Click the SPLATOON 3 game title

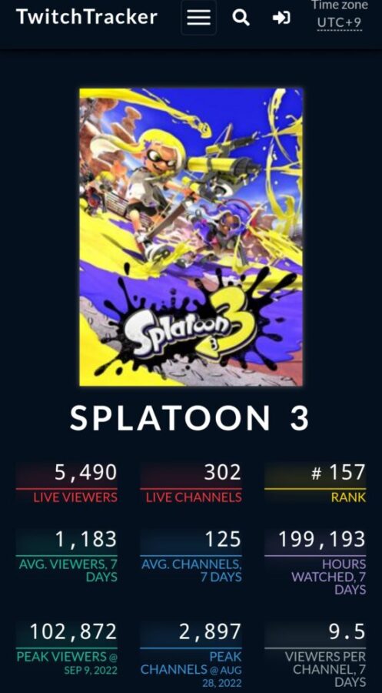click(190, 418)
